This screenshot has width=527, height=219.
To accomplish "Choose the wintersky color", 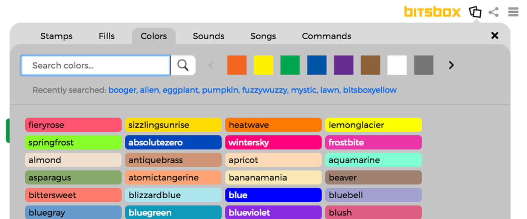I will [x=273, y=142].
